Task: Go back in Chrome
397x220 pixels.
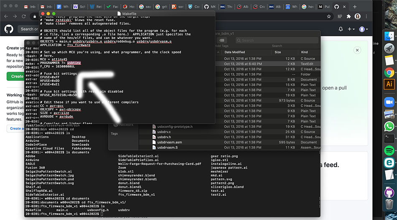Action: [6, 16]
